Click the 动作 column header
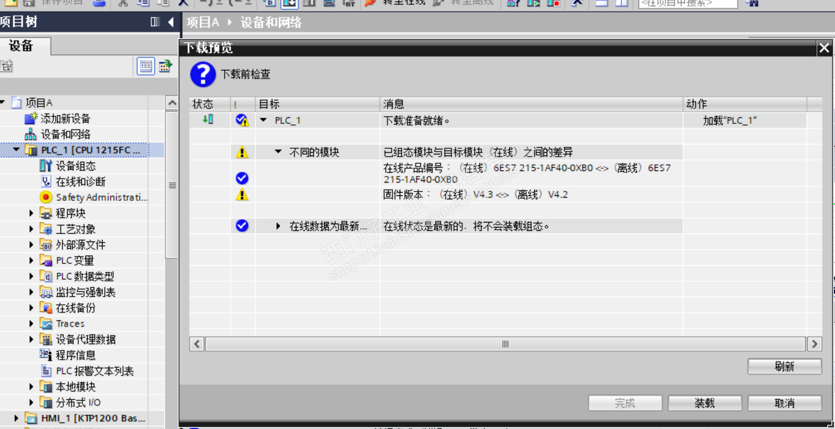The image size is (835, 429). tap(745, 104)
